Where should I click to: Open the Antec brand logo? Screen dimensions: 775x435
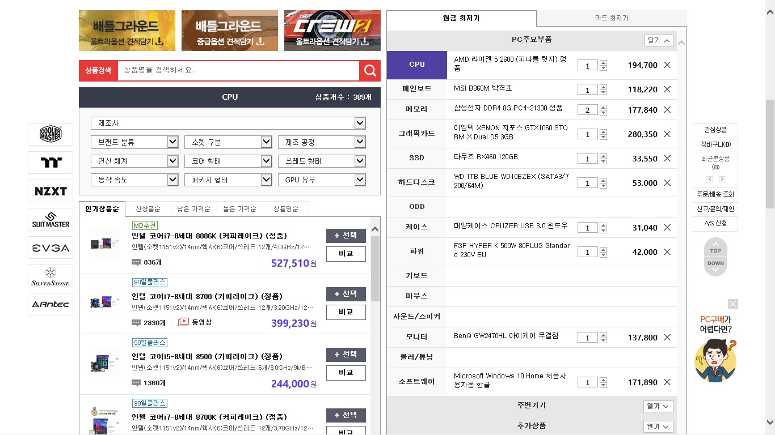50,304
